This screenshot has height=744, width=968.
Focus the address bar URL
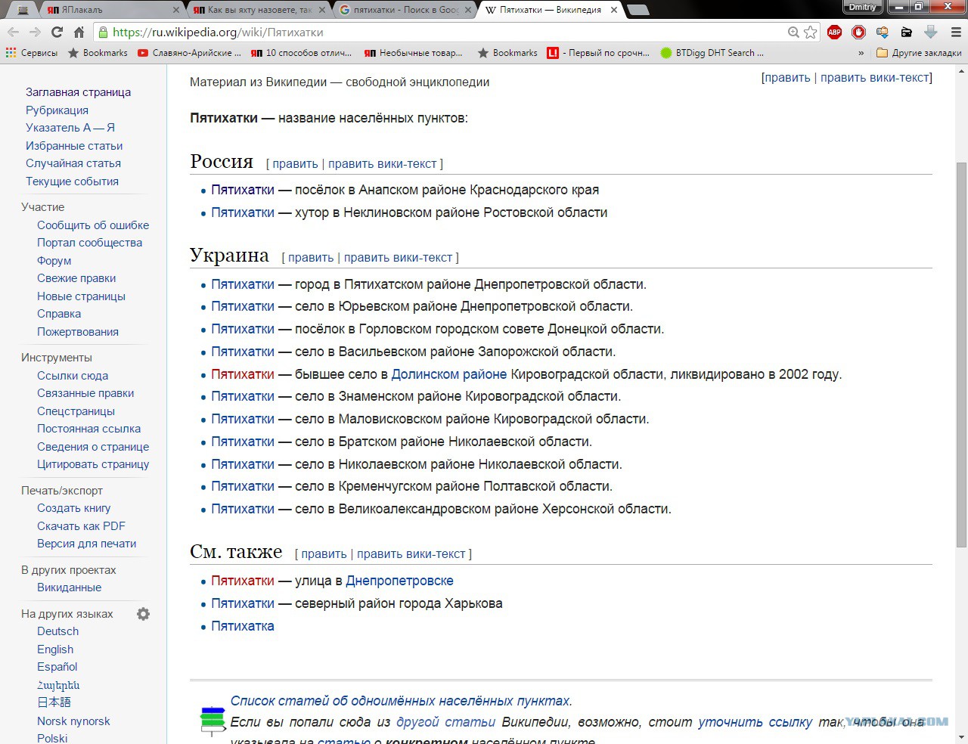(446, 32)
